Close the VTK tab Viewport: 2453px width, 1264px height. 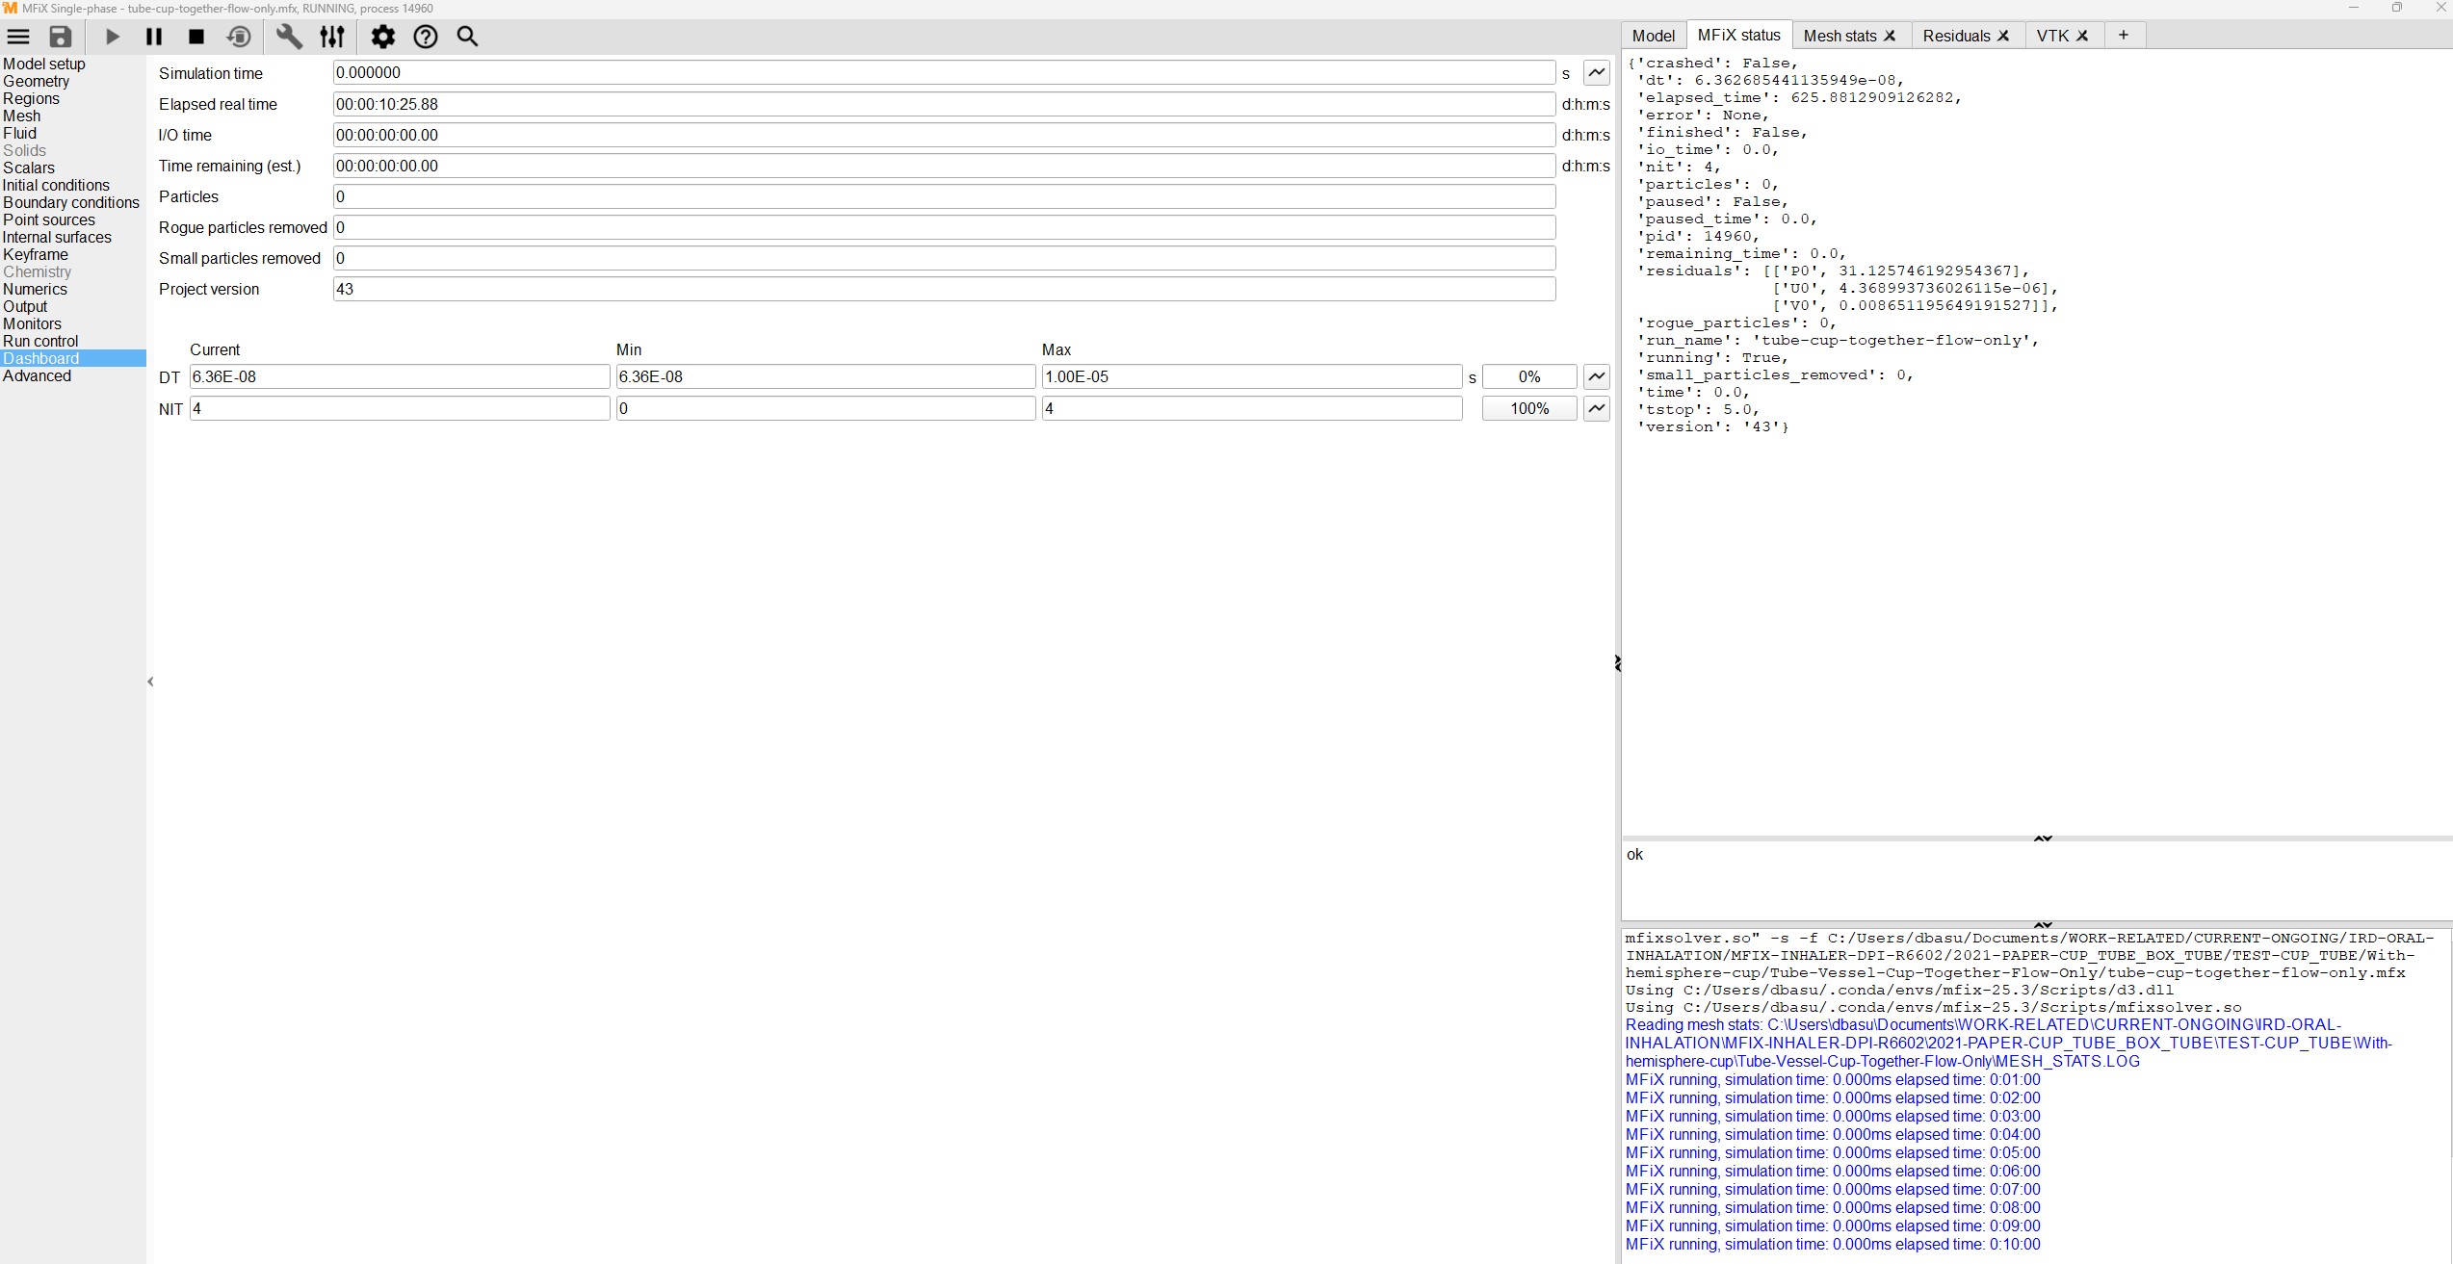(2082, 36)
